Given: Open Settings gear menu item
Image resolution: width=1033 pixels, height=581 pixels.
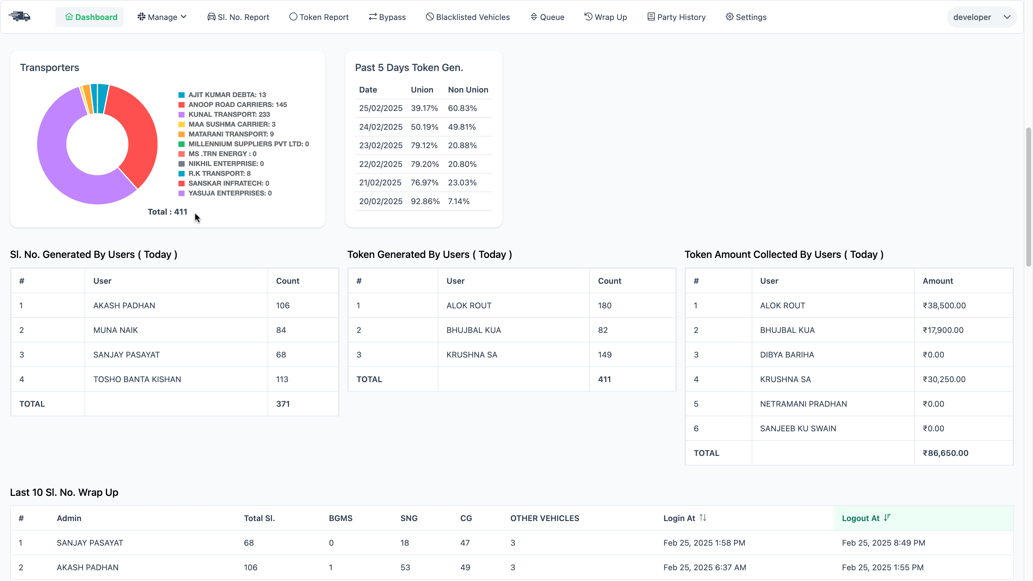Looking at the screenshot, I should pos(746,17).
